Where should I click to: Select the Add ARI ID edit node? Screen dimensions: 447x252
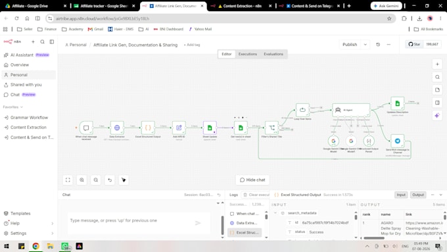179,128
